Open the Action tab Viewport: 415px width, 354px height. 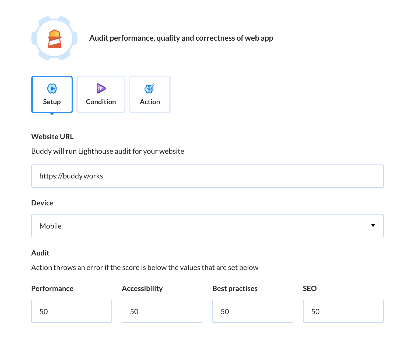(x=150, y=94)
